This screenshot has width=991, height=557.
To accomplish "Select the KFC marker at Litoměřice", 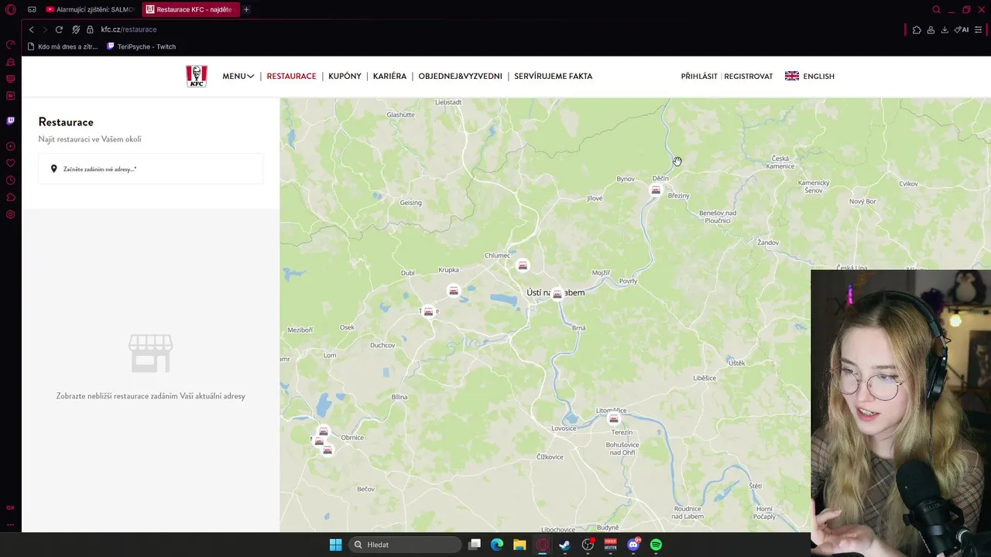I will (x=613, y=419).
